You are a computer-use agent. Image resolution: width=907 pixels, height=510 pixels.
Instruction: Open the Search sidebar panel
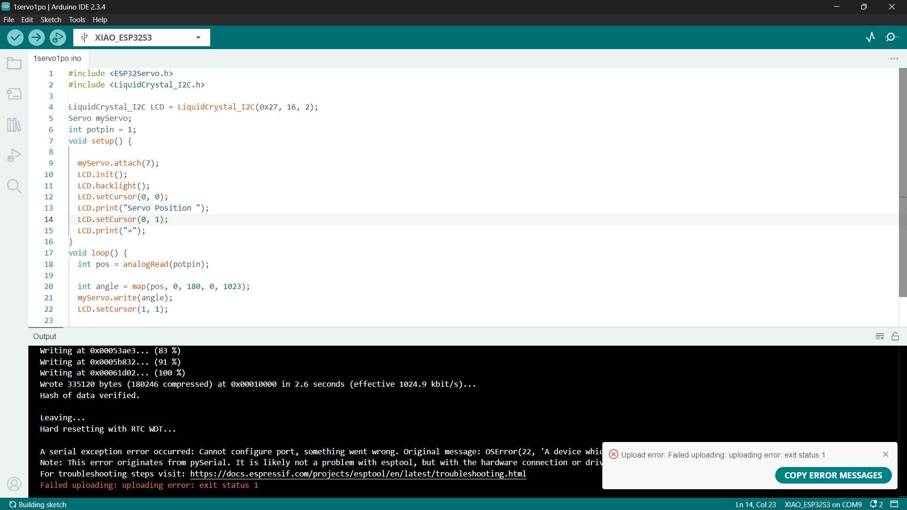(x=14, y=186)
